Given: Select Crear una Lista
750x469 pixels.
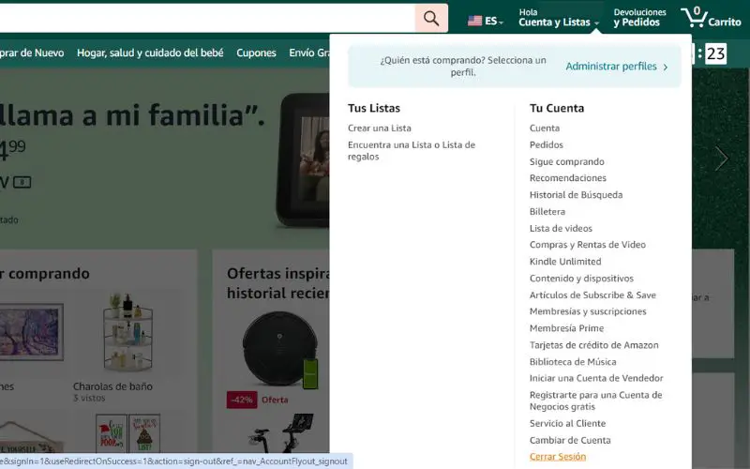Looking at the screenshot, I should (380, 129).
